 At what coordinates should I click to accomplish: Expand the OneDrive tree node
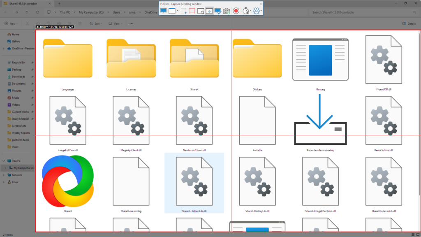pyautogui.click(x=4, y=49)
